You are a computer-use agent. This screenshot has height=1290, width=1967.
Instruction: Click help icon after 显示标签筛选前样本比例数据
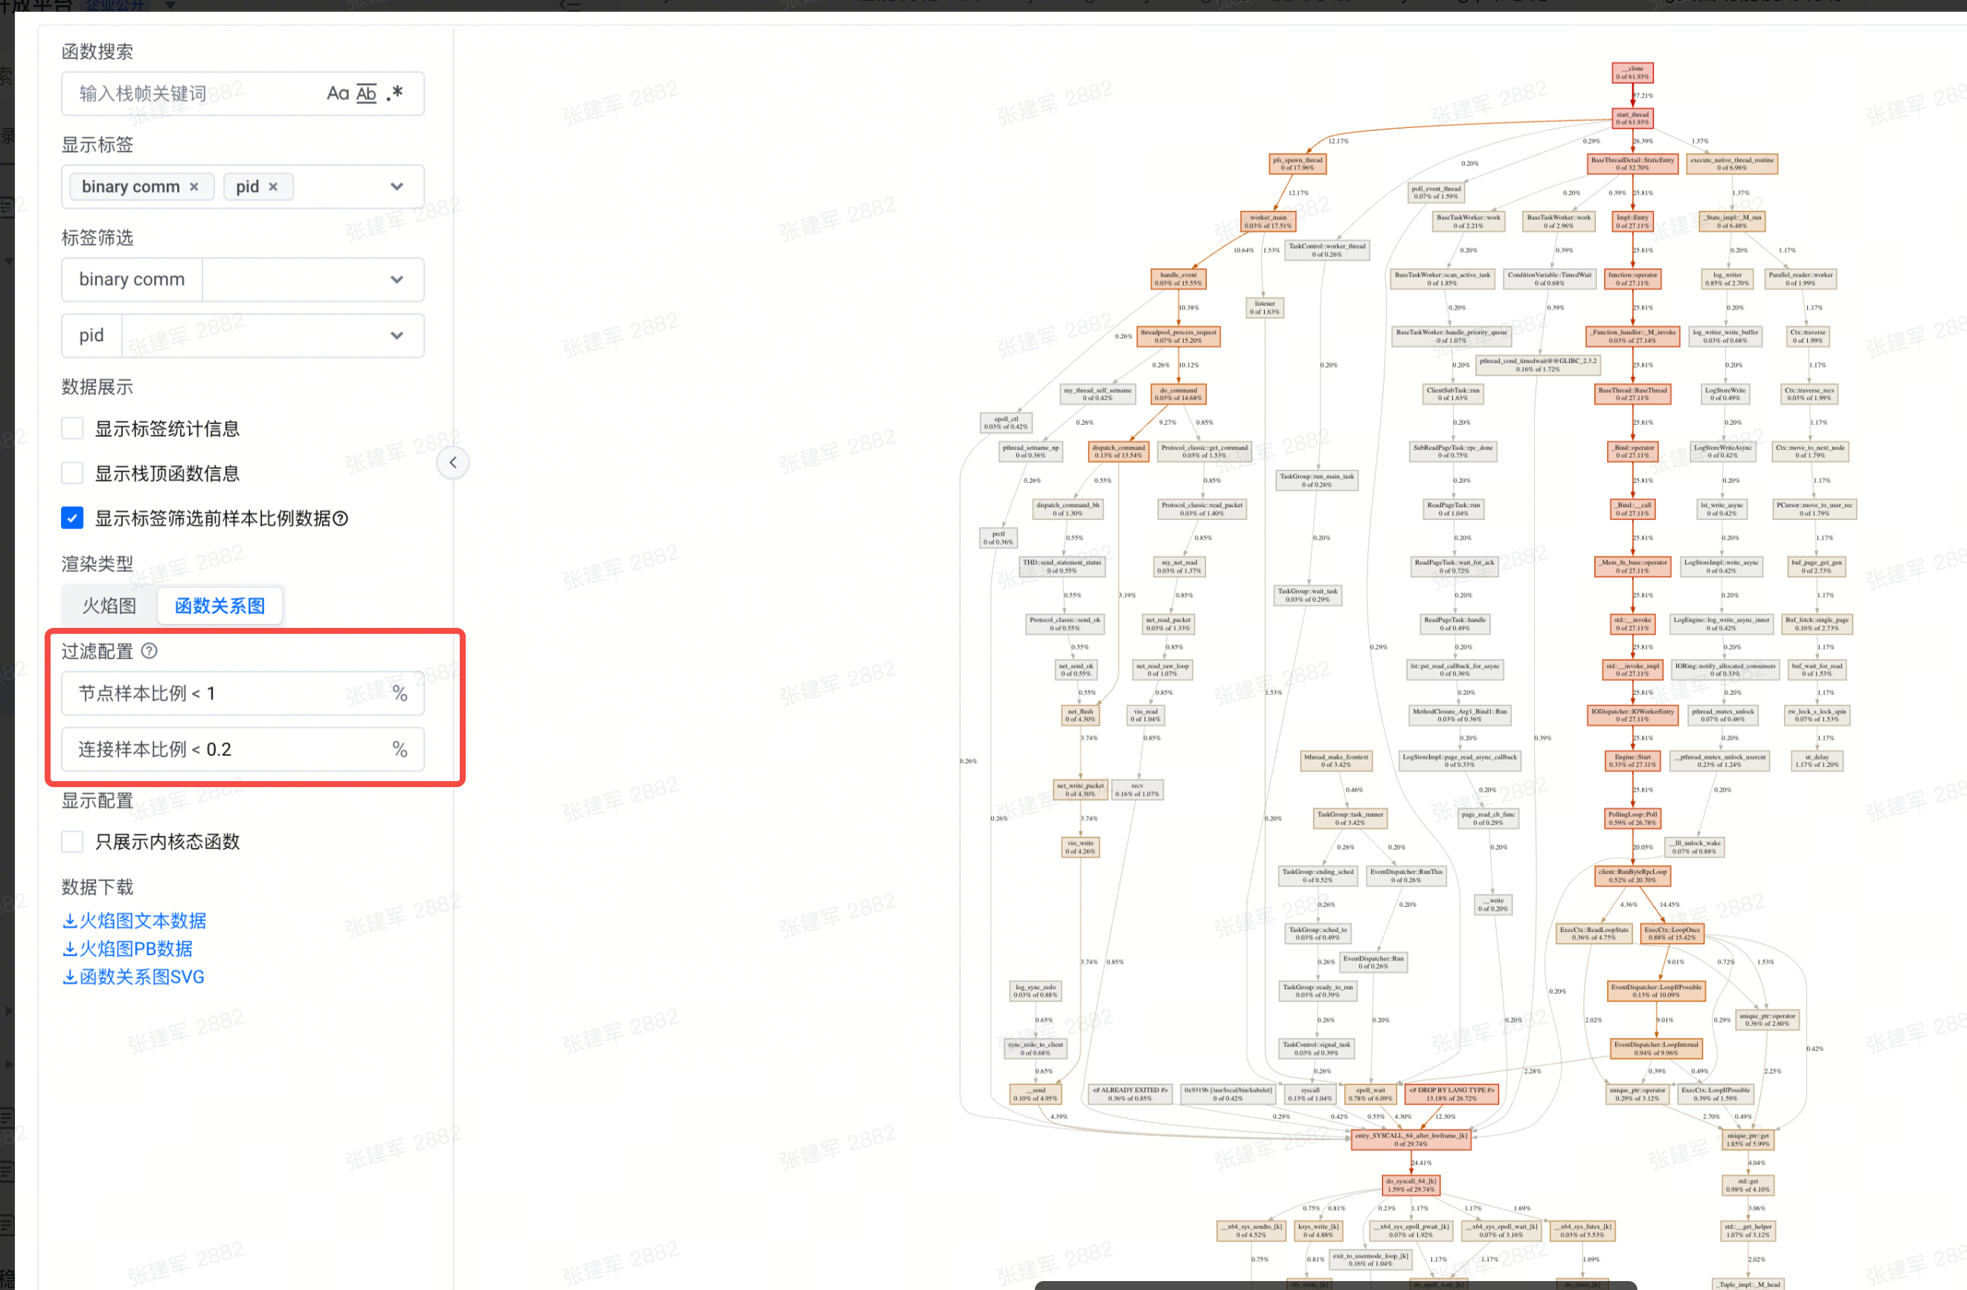pos(341,519)
